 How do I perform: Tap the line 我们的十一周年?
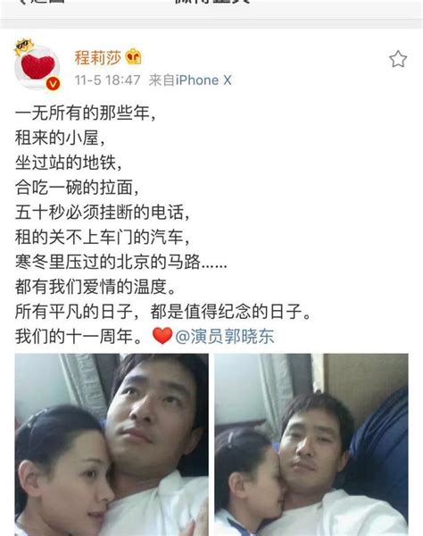point(79,337)
